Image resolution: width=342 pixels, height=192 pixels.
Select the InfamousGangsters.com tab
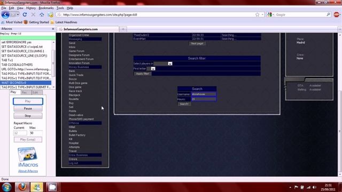point(88,29)
